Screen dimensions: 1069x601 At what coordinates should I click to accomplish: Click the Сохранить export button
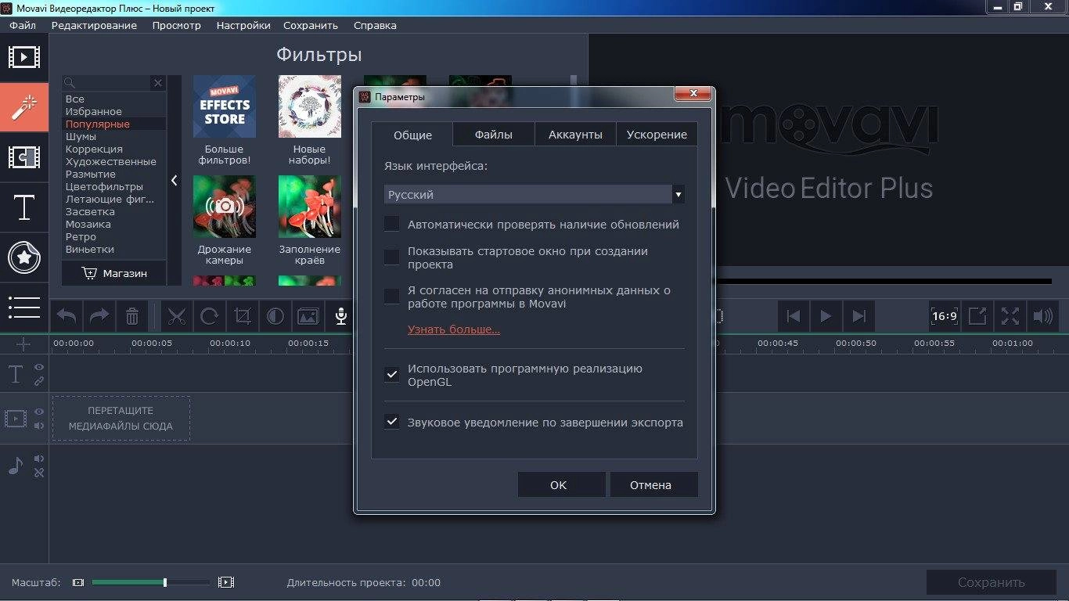(991, 582)
